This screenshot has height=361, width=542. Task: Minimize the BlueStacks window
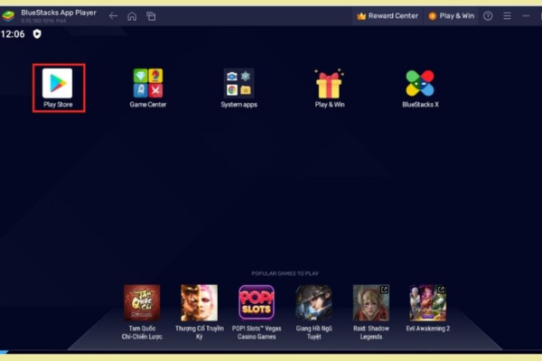pos(526,16)
